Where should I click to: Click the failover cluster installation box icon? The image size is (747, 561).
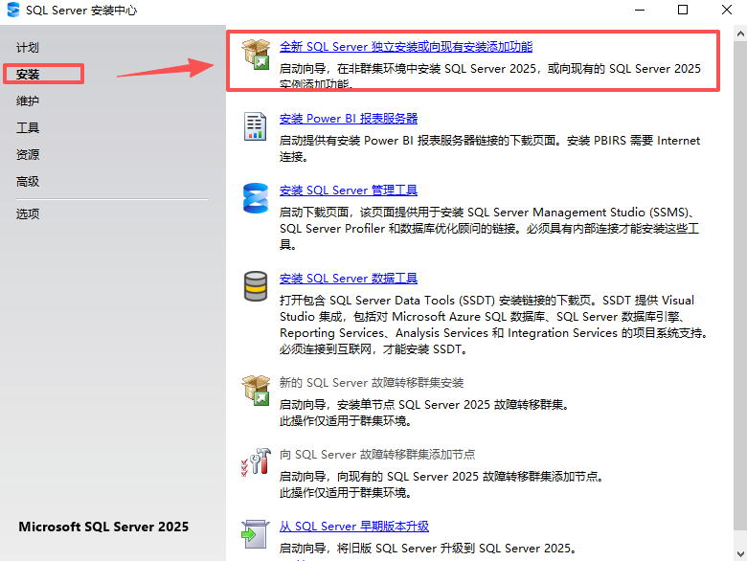[256, 391]
